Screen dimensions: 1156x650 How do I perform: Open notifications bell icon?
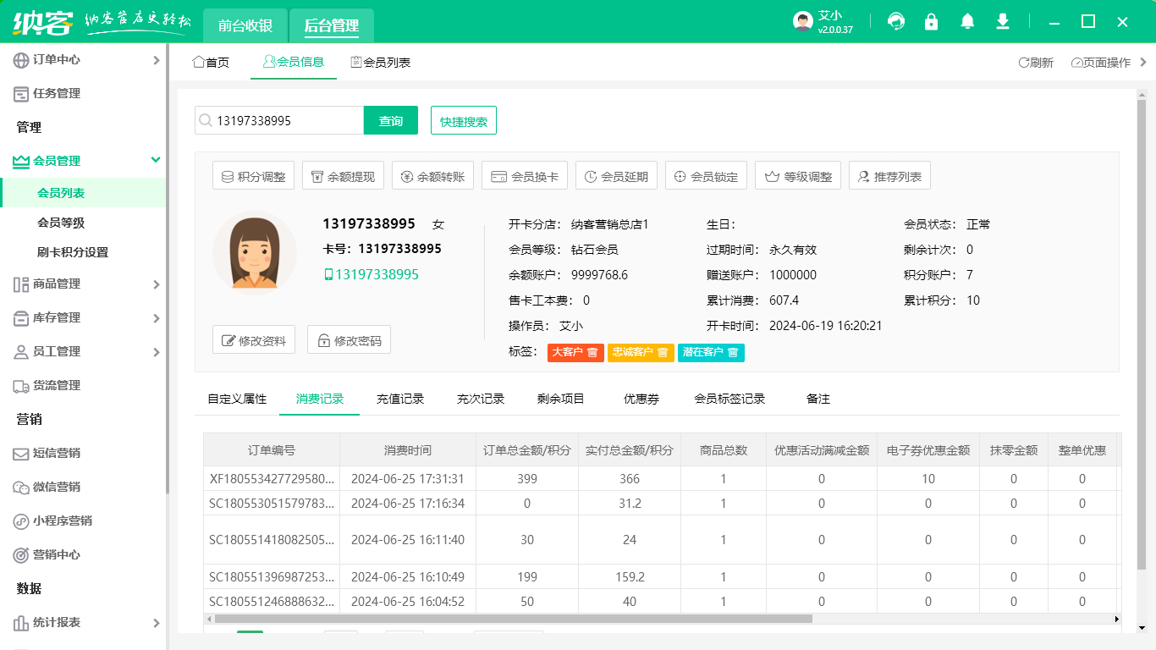pos(967,22)
